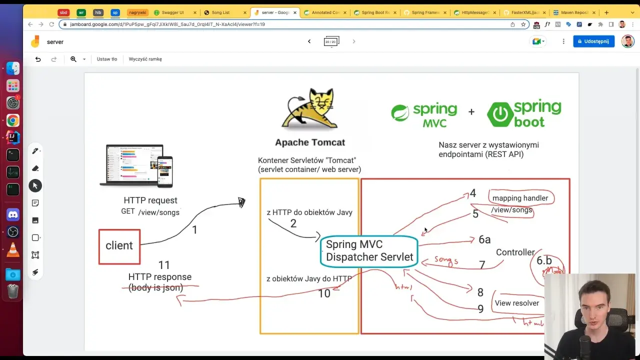This screenshot has width=640, height=360.
Task: Choose the Shape tool
Action: tap(35, 237)
